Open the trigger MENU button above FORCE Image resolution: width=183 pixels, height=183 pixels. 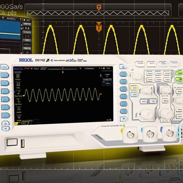tap(180, 109)
